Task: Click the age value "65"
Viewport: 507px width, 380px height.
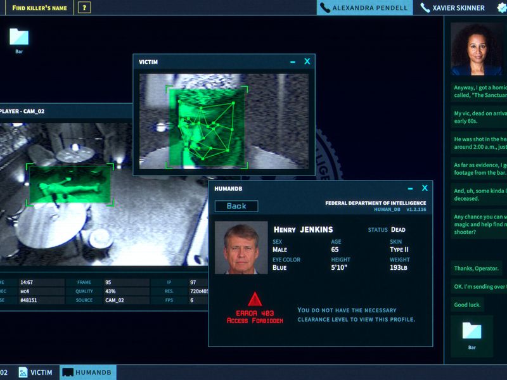Action: (335, 250)
